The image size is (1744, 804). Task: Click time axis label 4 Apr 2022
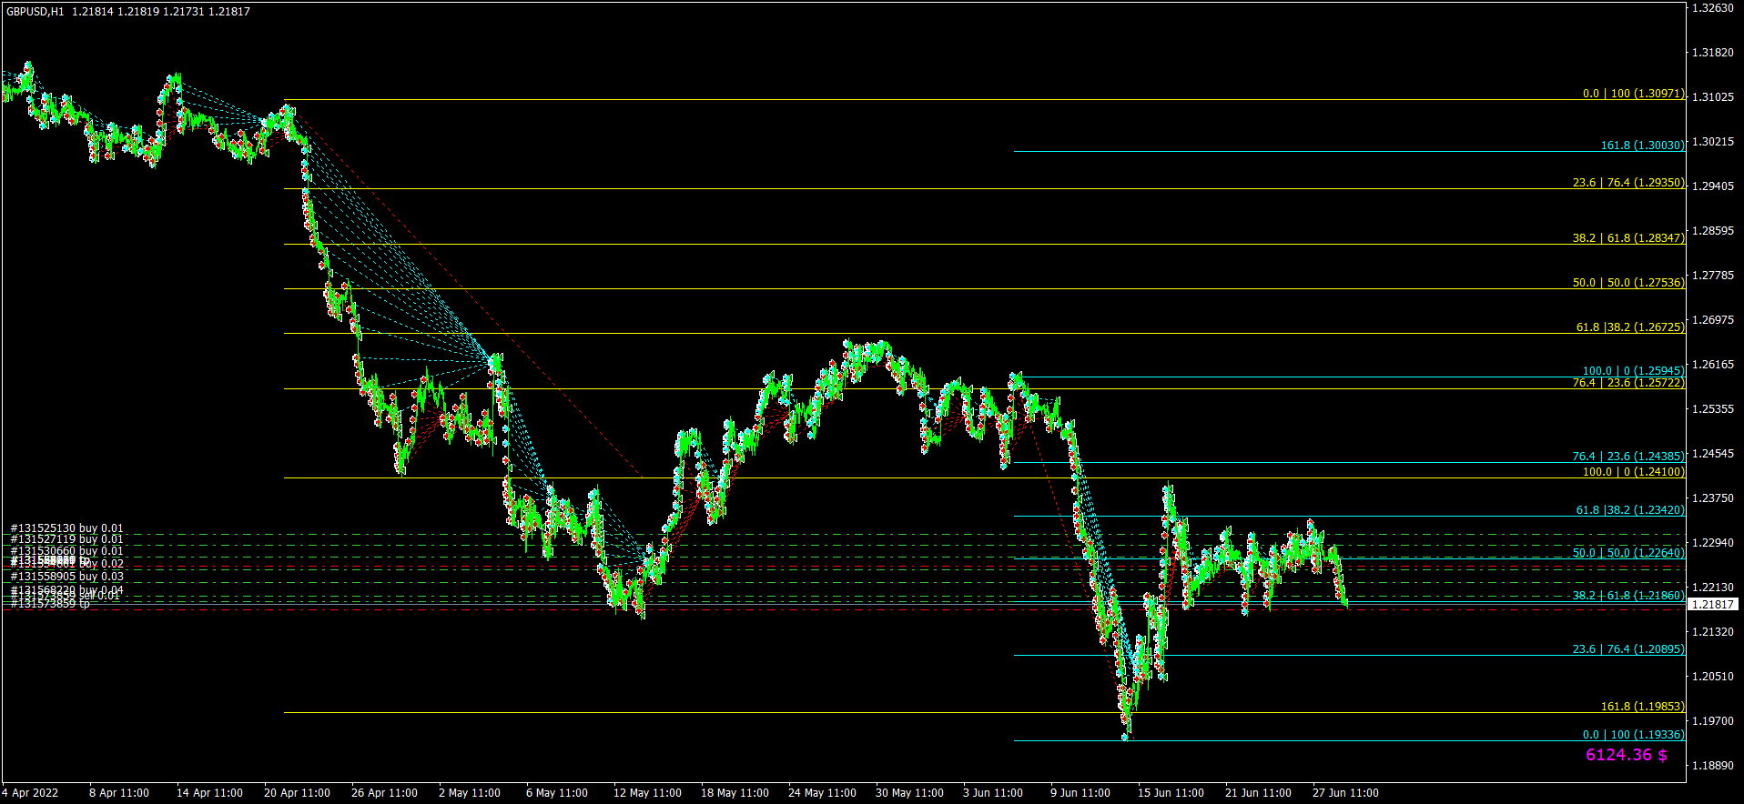[30, 793]
